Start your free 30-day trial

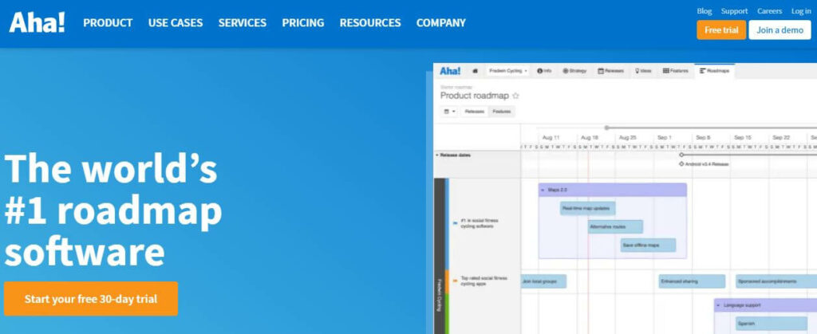tap(91, 299)
